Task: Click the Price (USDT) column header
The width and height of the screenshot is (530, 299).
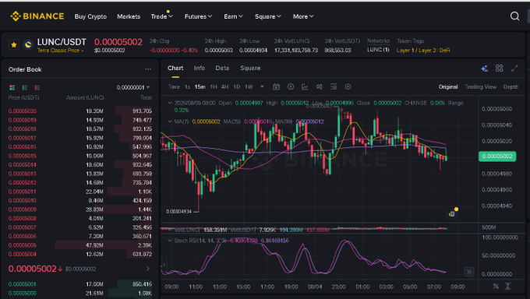Action: point(23,97)
